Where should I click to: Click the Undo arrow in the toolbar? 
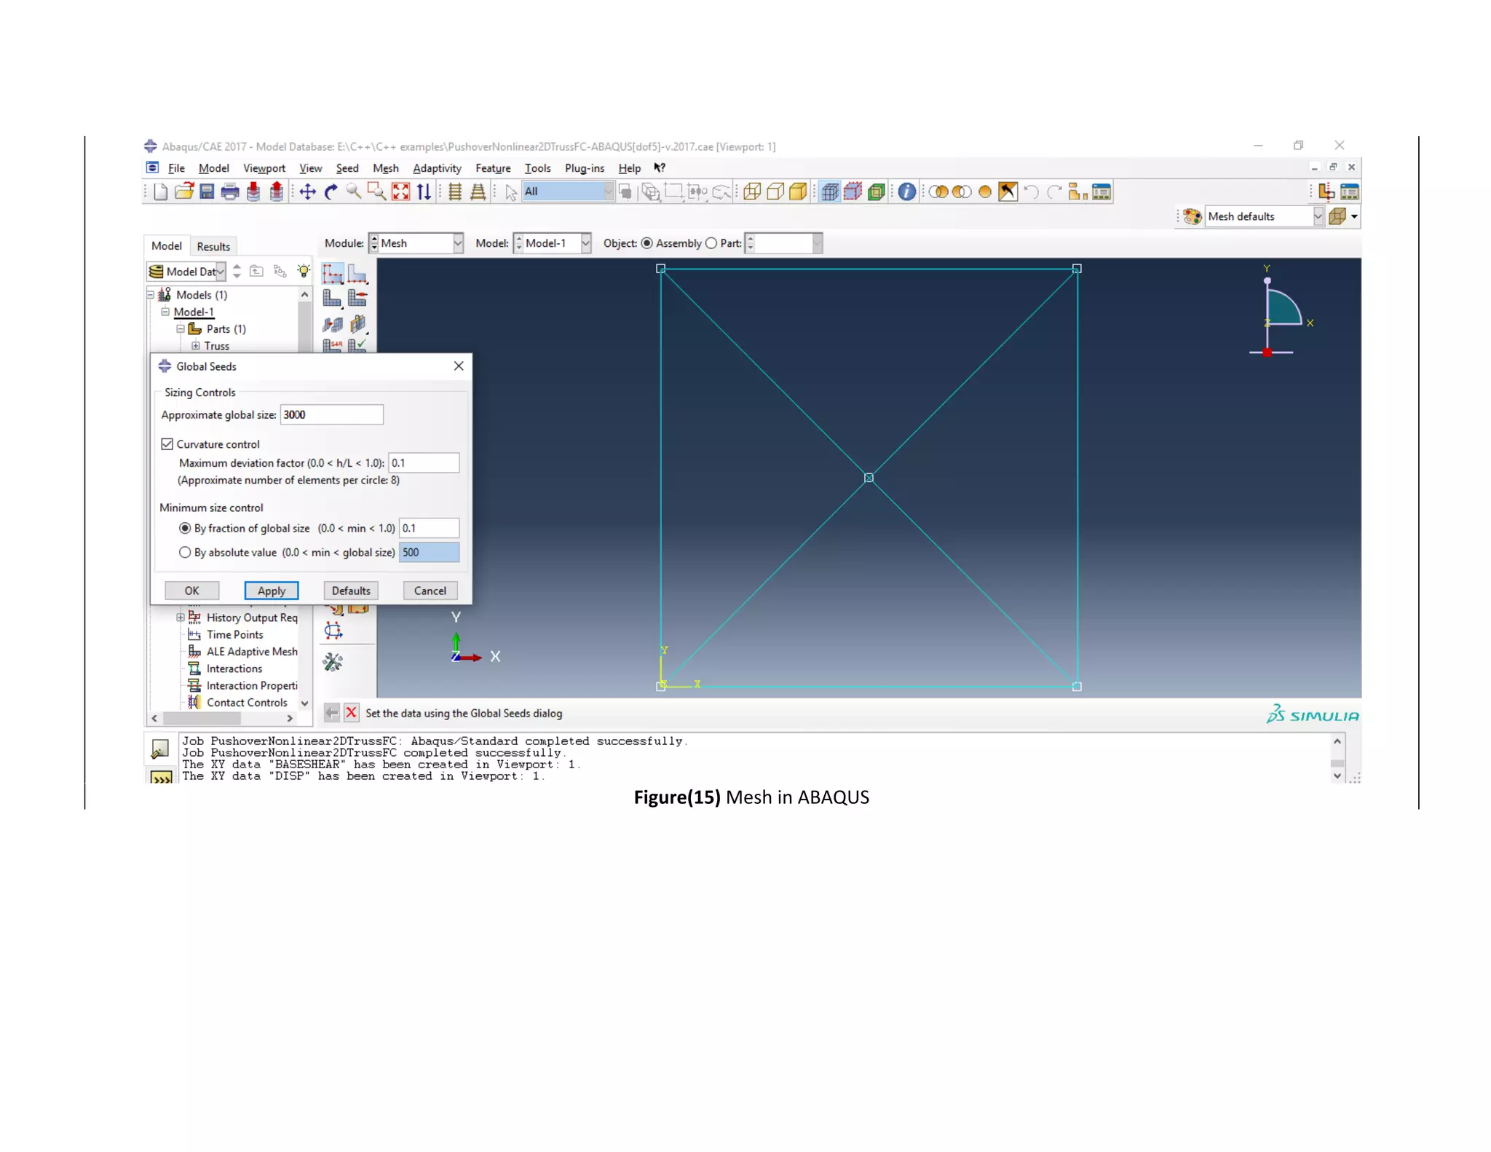pyautogui.click(x=1031, y=192)
